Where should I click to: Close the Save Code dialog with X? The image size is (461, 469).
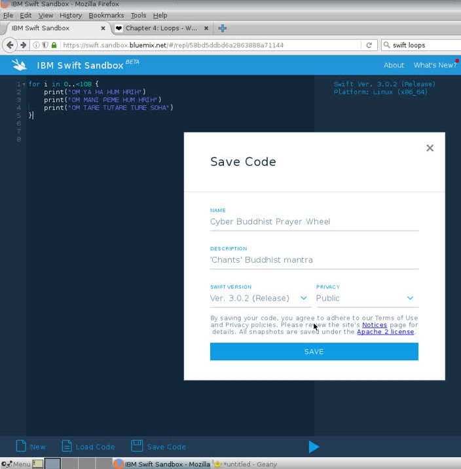tap(430, 148)
